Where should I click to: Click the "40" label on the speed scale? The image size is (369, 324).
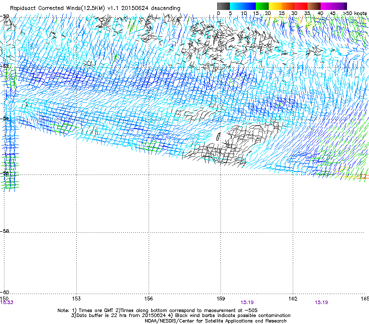pos(320,13)
